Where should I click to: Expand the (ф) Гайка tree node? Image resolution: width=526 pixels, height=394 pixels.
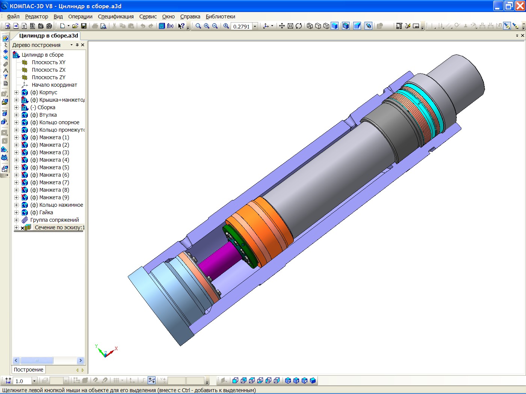click(16, 212)
